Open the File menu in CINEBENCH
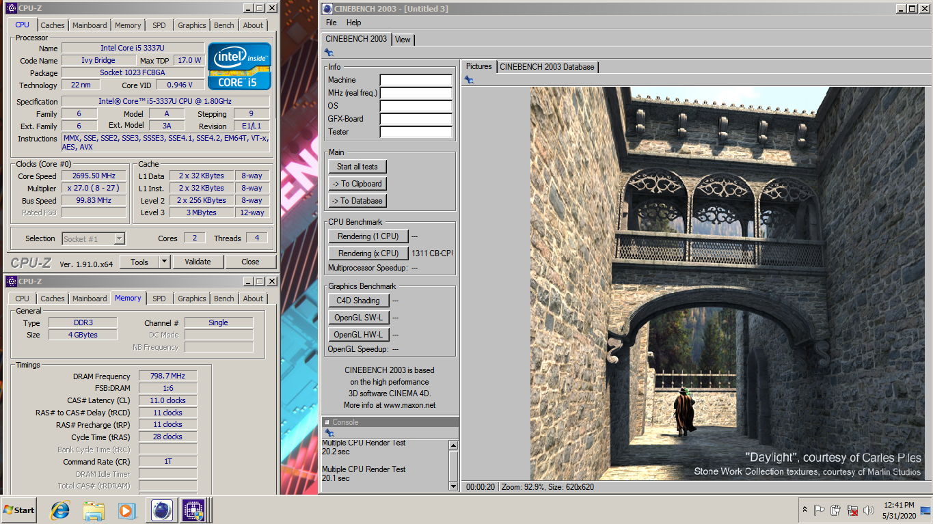 pos(332,23)
